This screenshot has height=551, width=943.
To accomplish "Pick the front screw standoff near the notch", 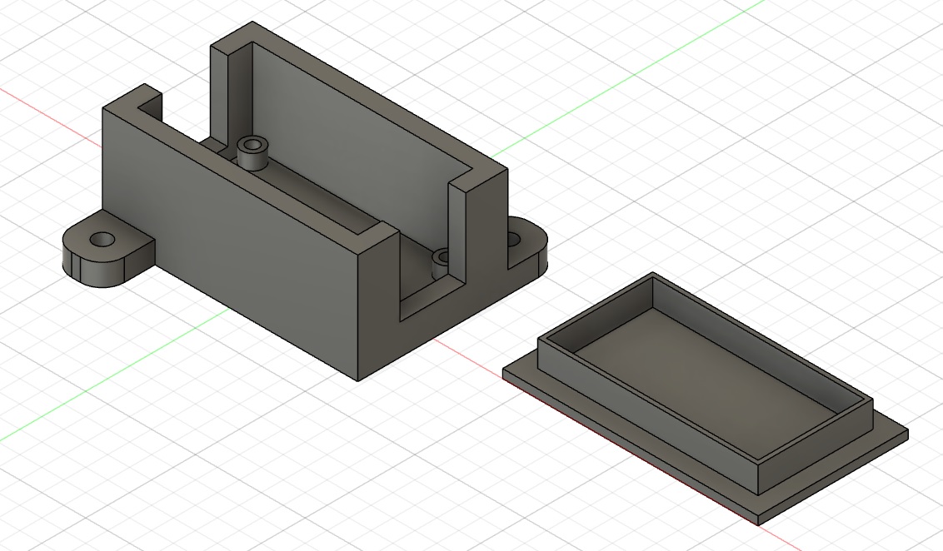I will tap(441, 263).
